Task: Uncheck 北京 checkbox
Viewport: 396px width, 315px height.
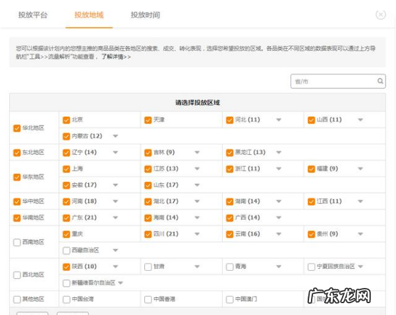Action: [x=67, y=120]
